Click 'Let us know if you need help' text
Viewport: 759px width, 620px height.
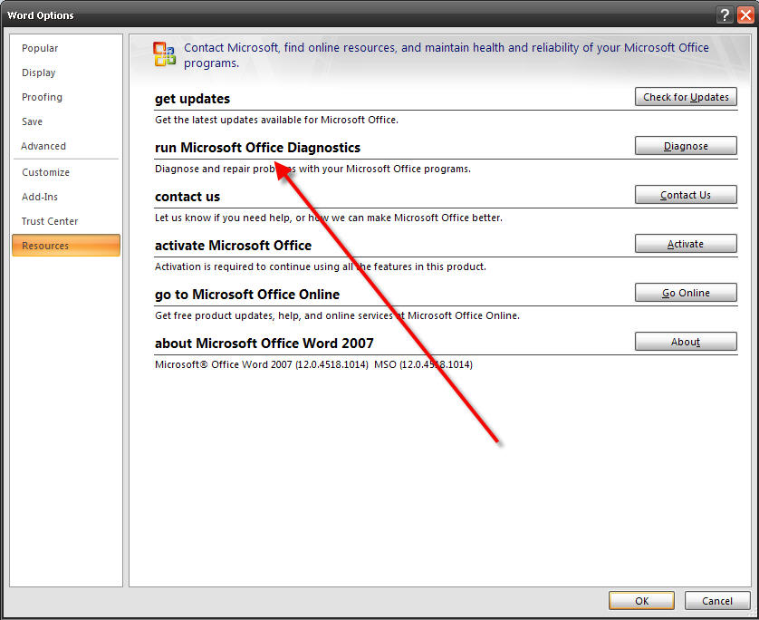329,218
